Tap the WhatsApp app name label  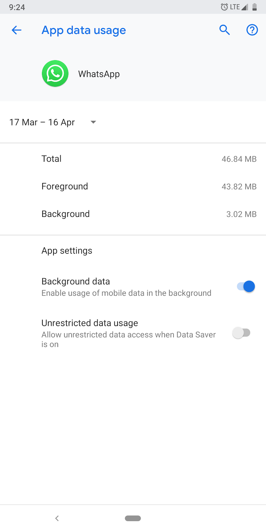coord(99,74)
